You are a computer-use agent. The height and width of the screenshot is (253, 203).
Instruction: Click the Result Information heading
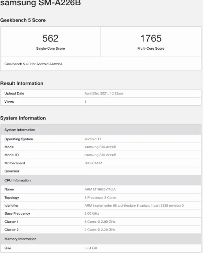(22, 83)
